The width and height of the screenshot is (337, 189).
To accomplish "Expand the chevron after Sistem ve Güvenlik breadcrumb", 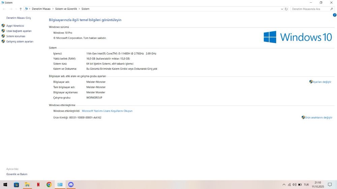I will pos(79,9).
